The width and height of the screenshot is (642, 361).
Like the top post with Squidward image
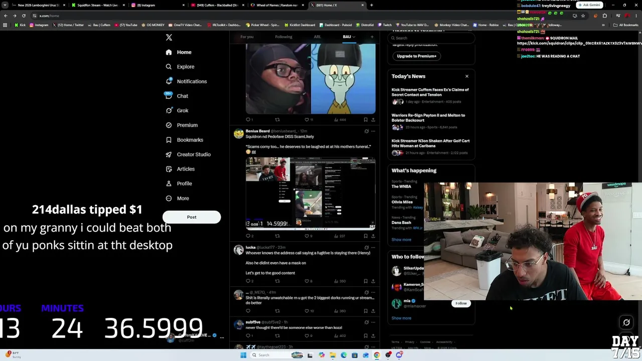click(x=307, y=120)
